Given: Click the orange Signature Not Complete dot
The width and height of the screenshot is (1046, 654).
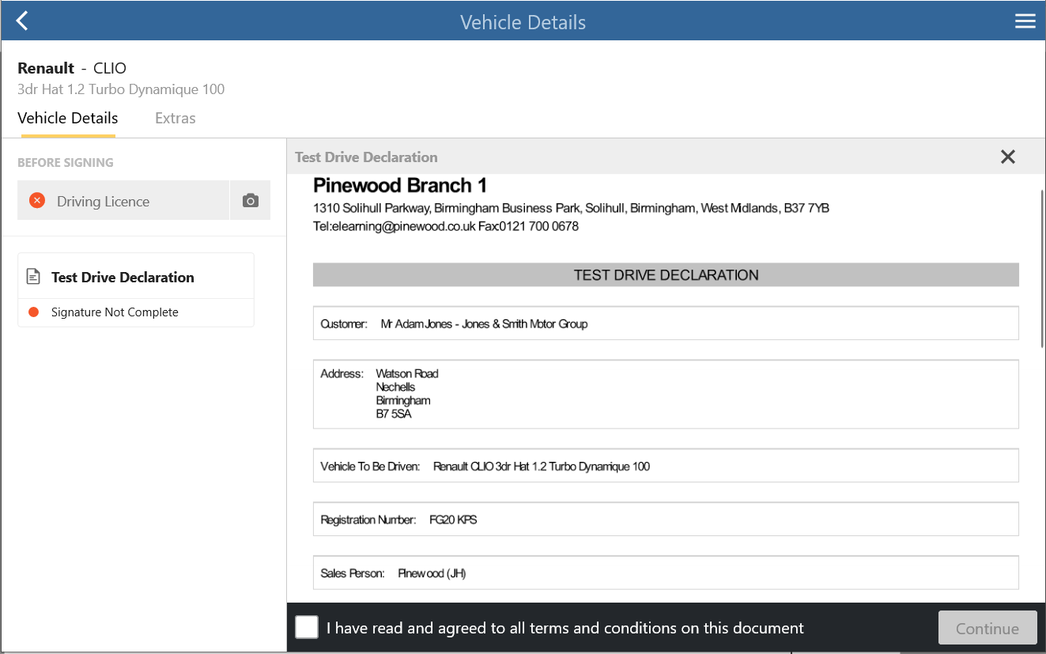Looking at the screenshot, I should click(x=33, y=312).
